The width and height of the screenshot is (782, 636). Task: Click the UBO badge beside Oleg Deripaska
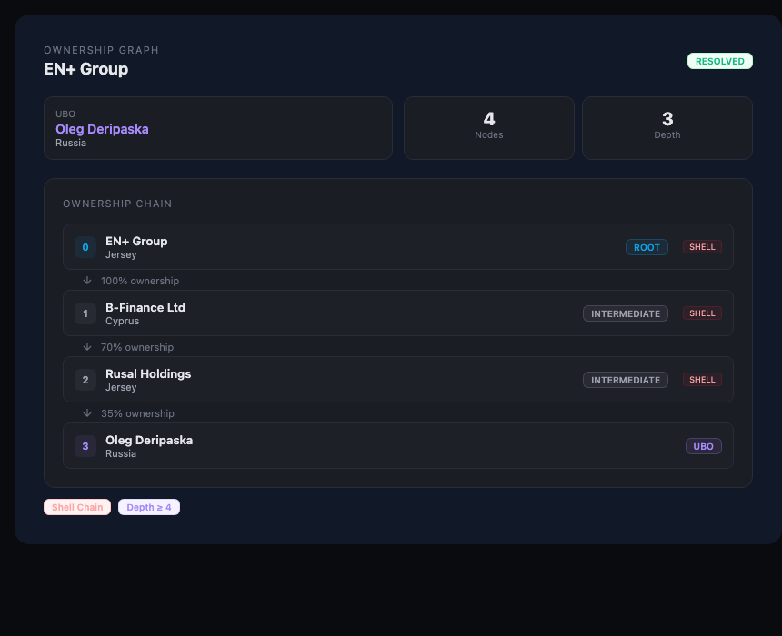(x=704, y=446)
